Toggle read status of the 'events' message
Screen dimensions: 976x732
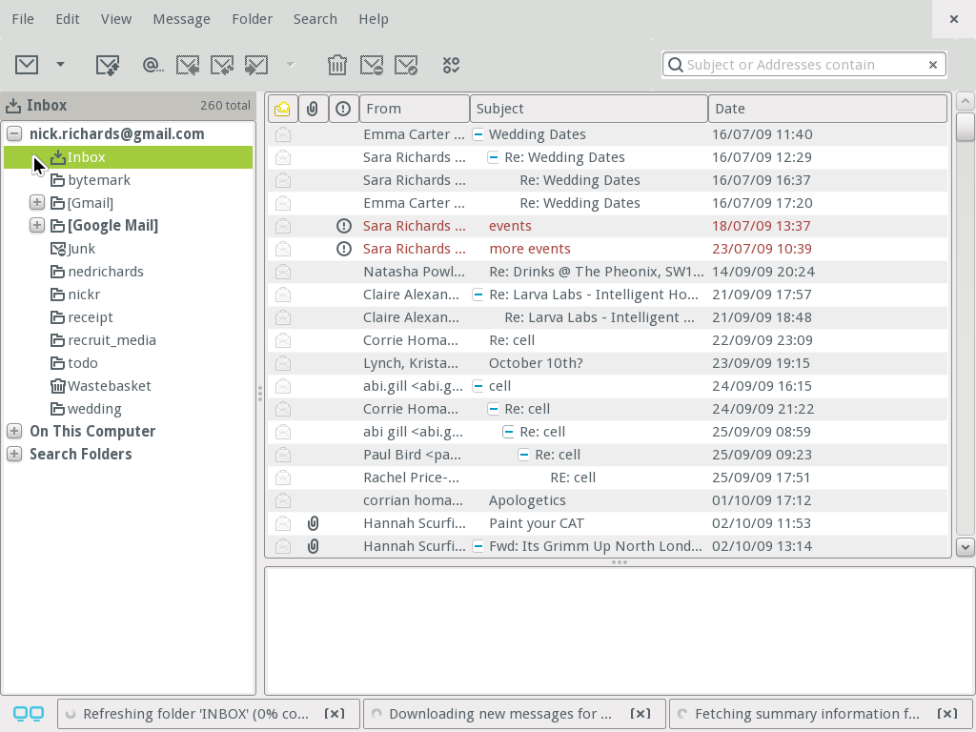[282, 226]
